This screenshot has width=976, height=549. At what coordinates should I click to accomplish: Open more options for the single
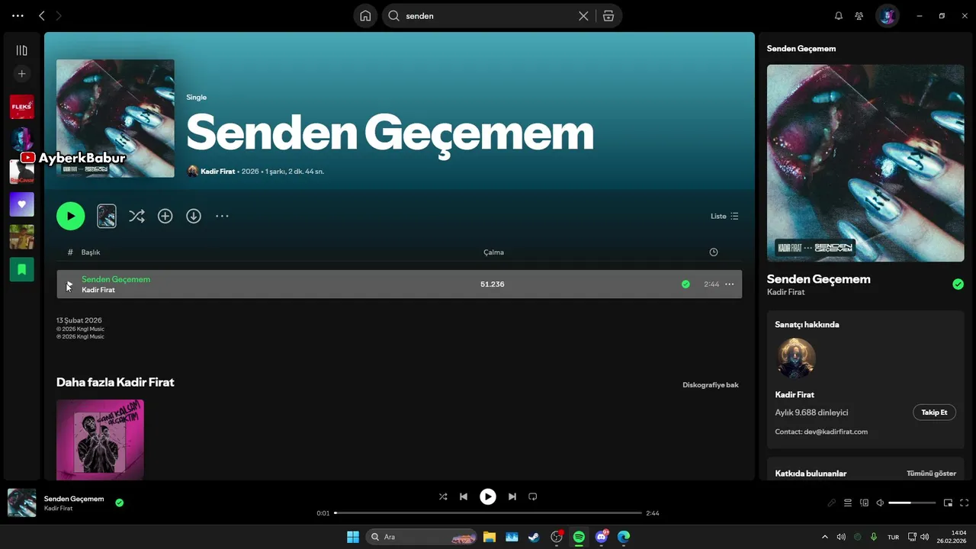[x=222, y=216]
